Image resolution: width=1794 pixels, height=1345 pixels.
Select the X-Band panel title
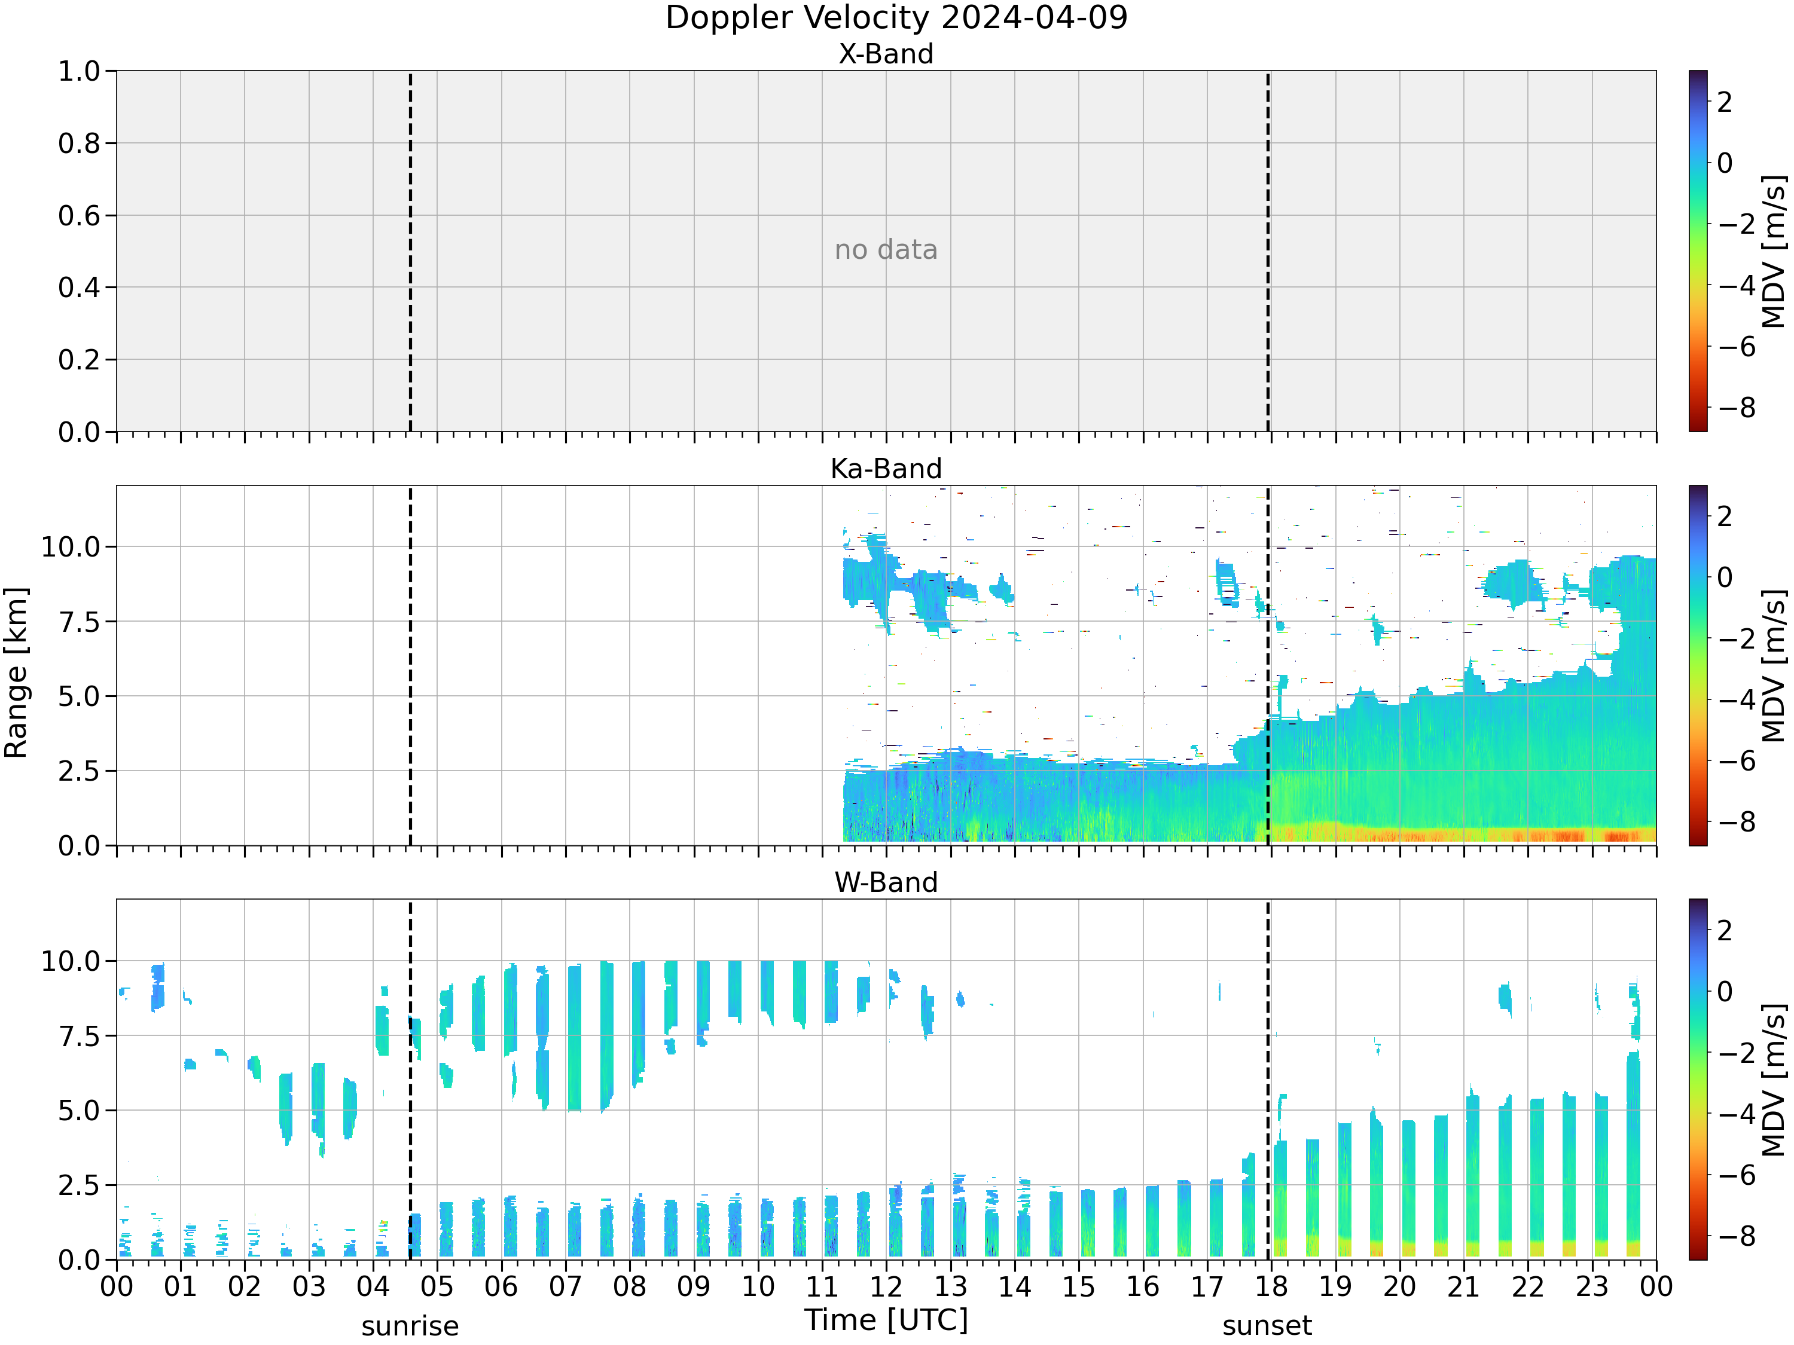point(886,54)
